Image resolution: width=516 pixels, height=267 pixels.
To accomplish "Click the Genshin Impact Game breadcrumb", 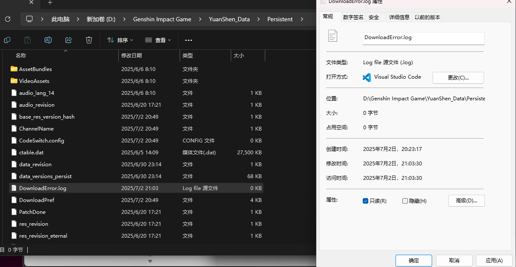I will point(162,19).
